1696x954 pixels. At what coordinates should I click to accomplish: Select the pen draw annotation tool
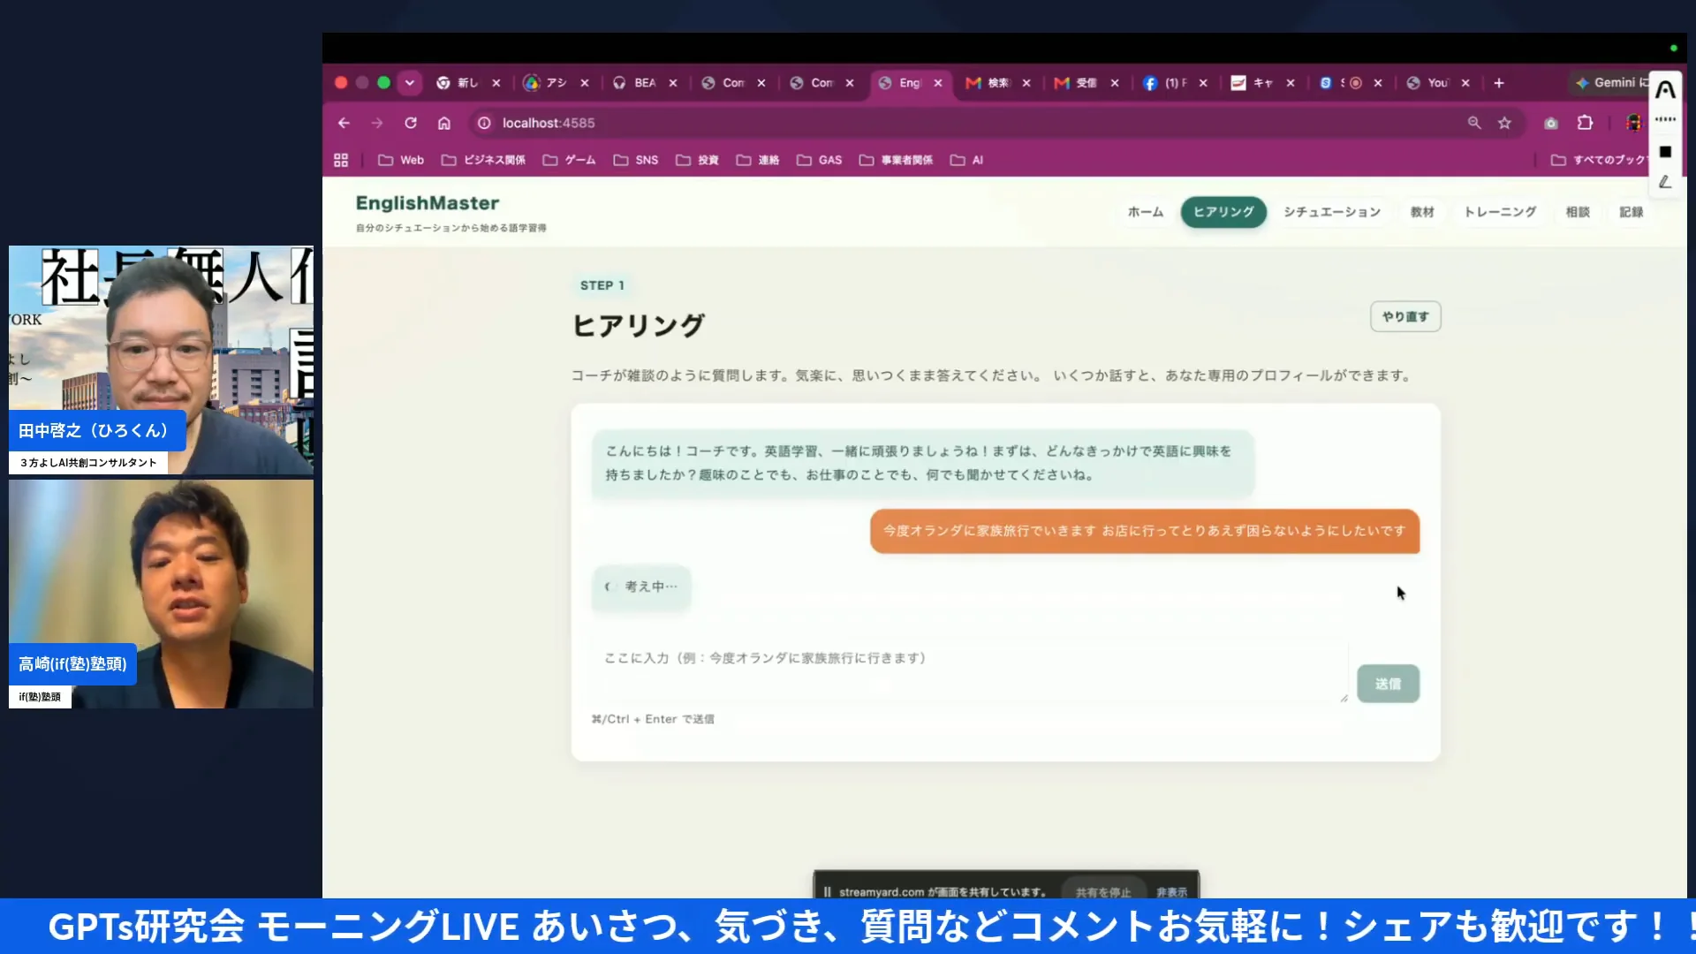[1665, 182]
